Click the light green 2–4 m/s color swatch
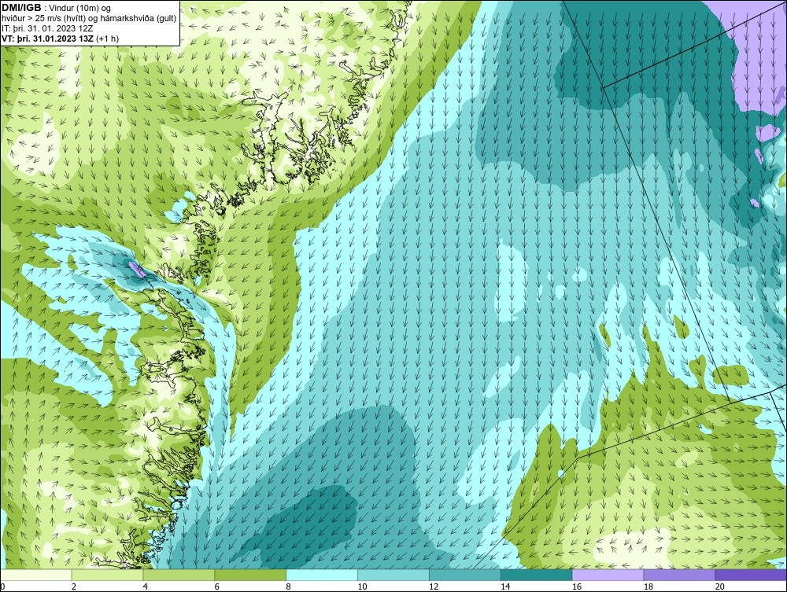Viewport: 787px width, 592px height. click(x=107, y=575)
